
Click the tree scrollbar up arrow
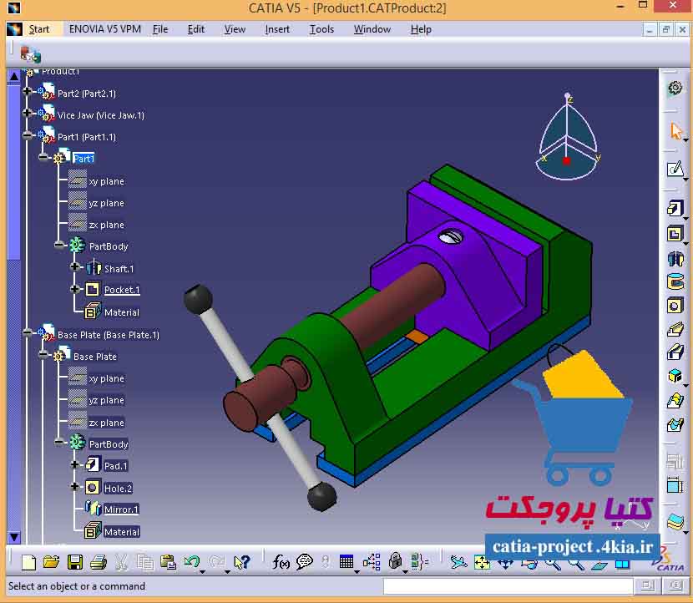[13, 76]
